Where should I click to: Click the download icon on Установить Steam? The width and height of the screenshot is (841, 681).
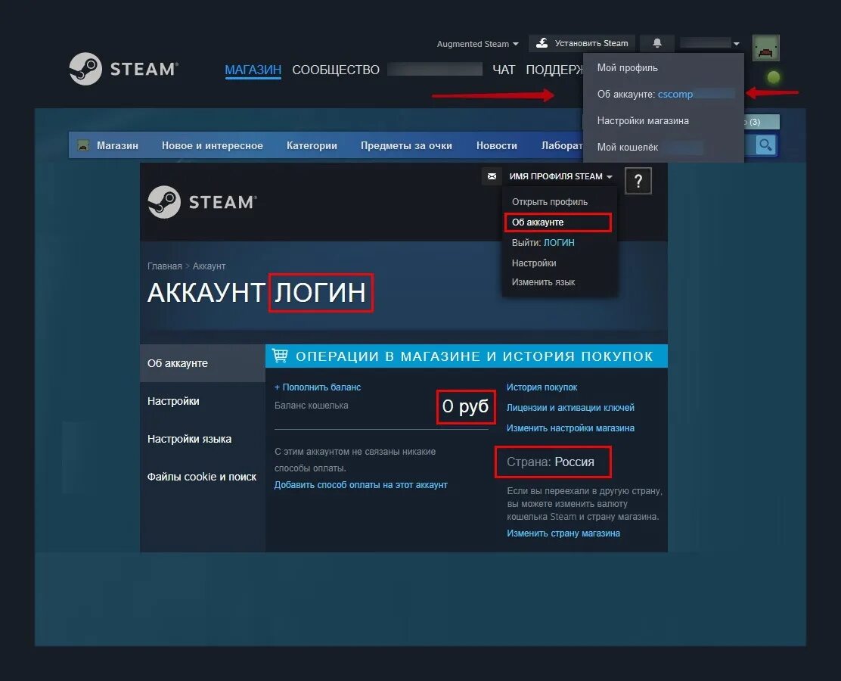tap(542, 43)
